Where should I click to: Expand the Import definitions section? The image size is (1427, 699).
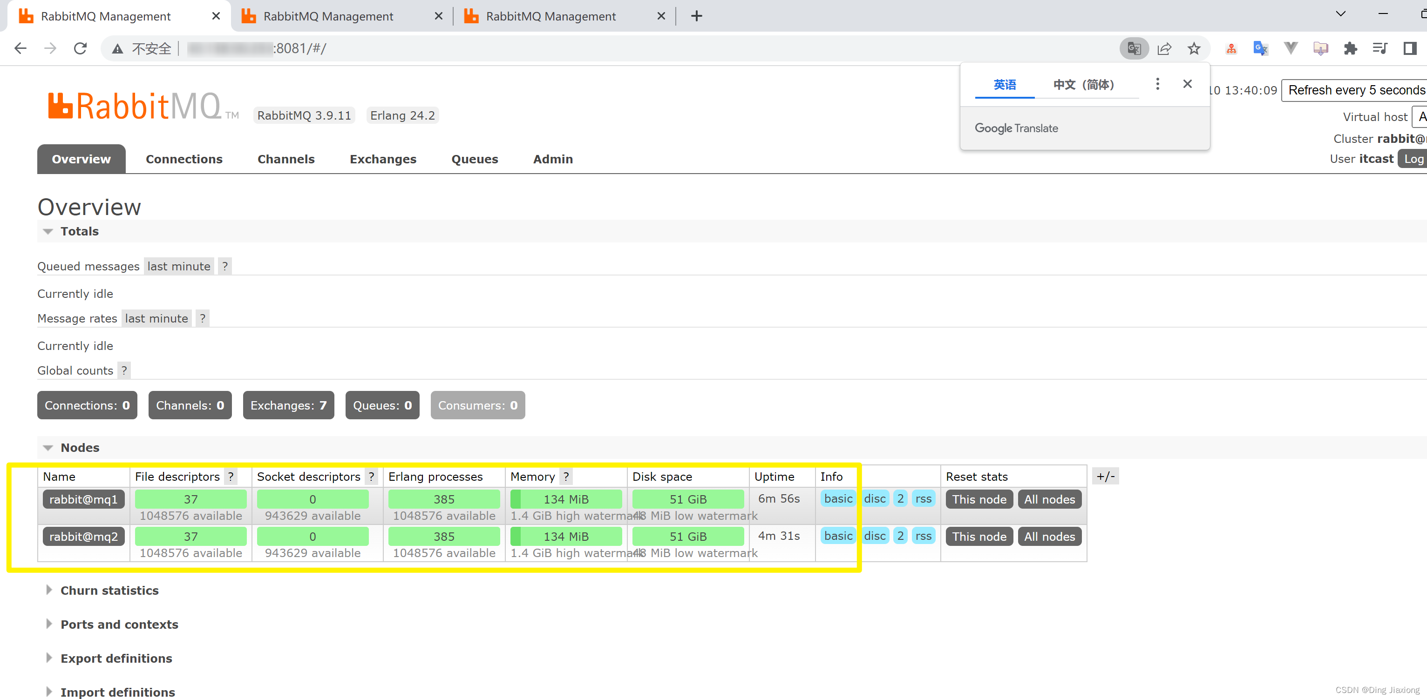(x=110, y=692)
